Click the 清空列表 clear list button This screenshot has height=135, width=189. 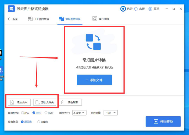click(70, 102)
